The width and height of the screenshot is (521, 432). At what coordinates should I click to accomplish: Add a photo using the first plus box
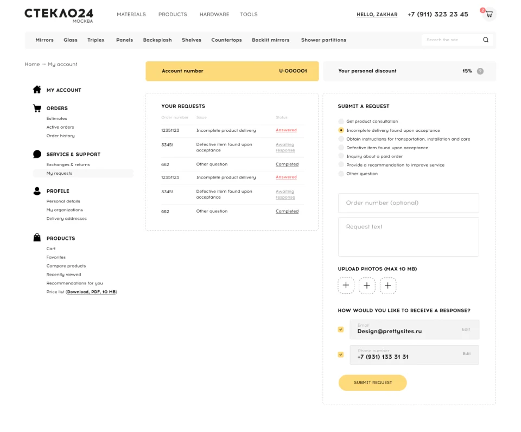point(346,285)
